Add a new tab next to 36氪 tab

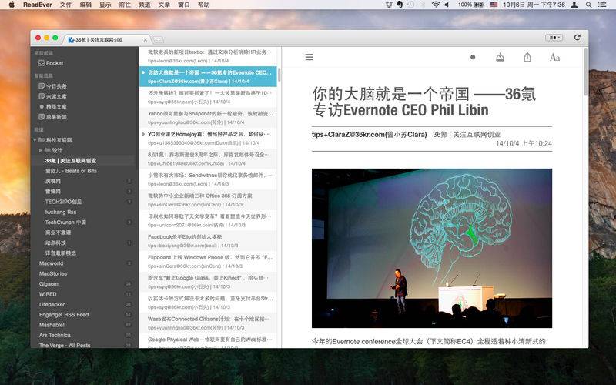[x=158, y=40]
